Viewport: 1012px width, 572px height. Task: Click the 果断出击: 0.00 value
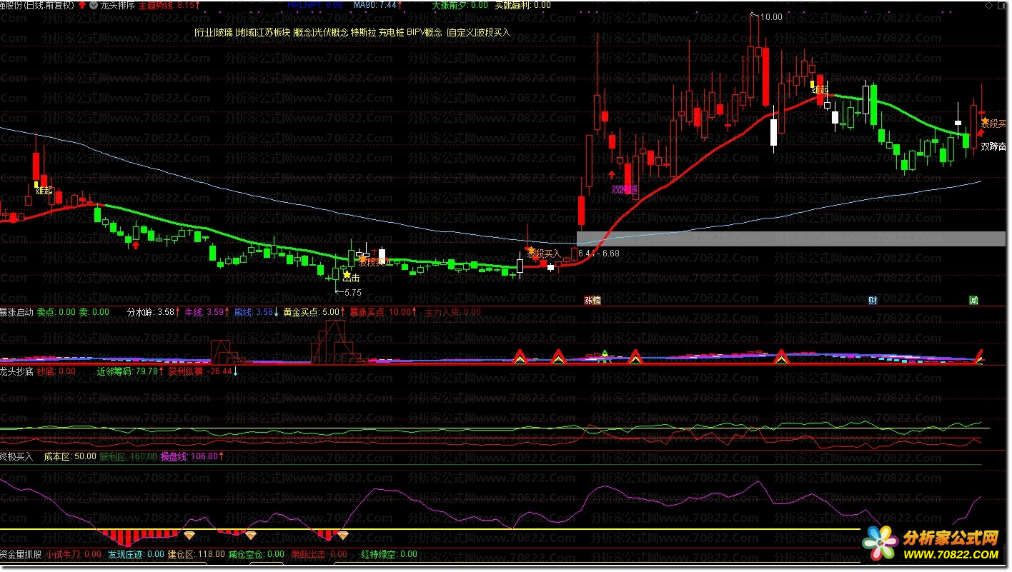coord(319,553)
